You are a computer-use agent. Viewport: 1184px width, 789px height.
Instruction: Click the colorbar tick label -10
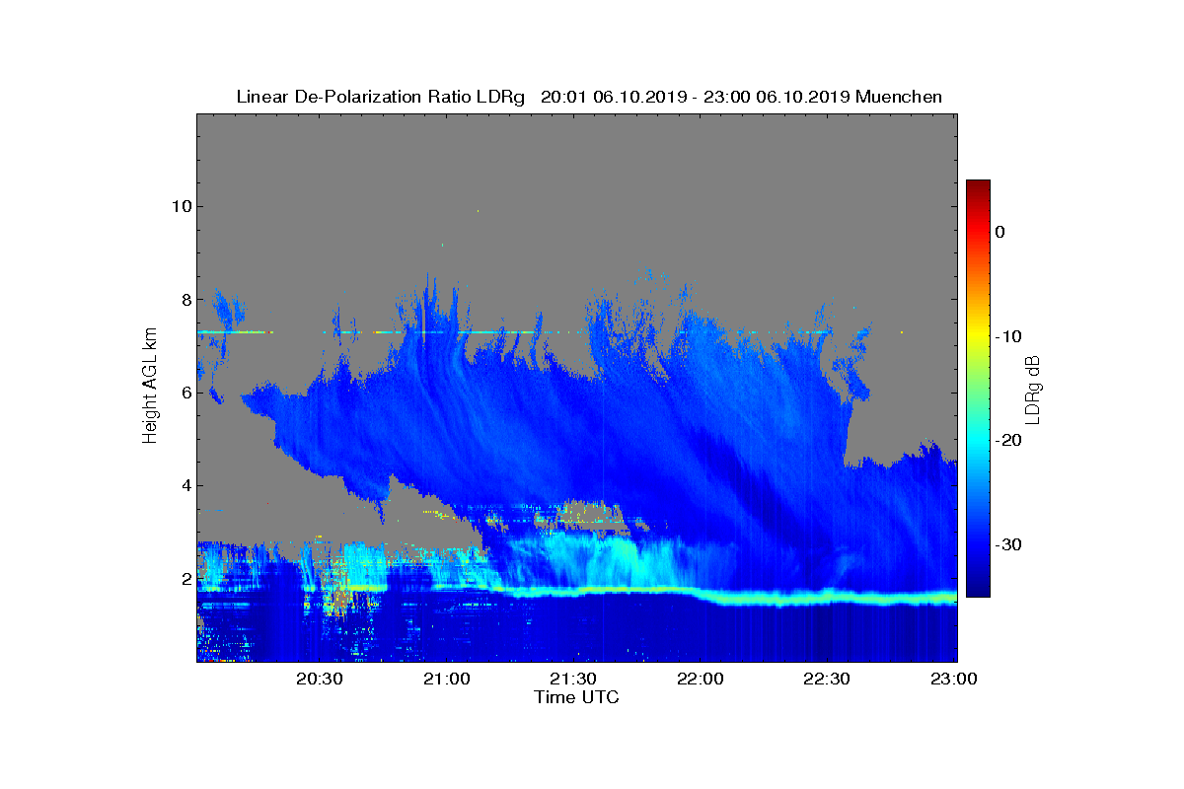tap(1007, 336)
